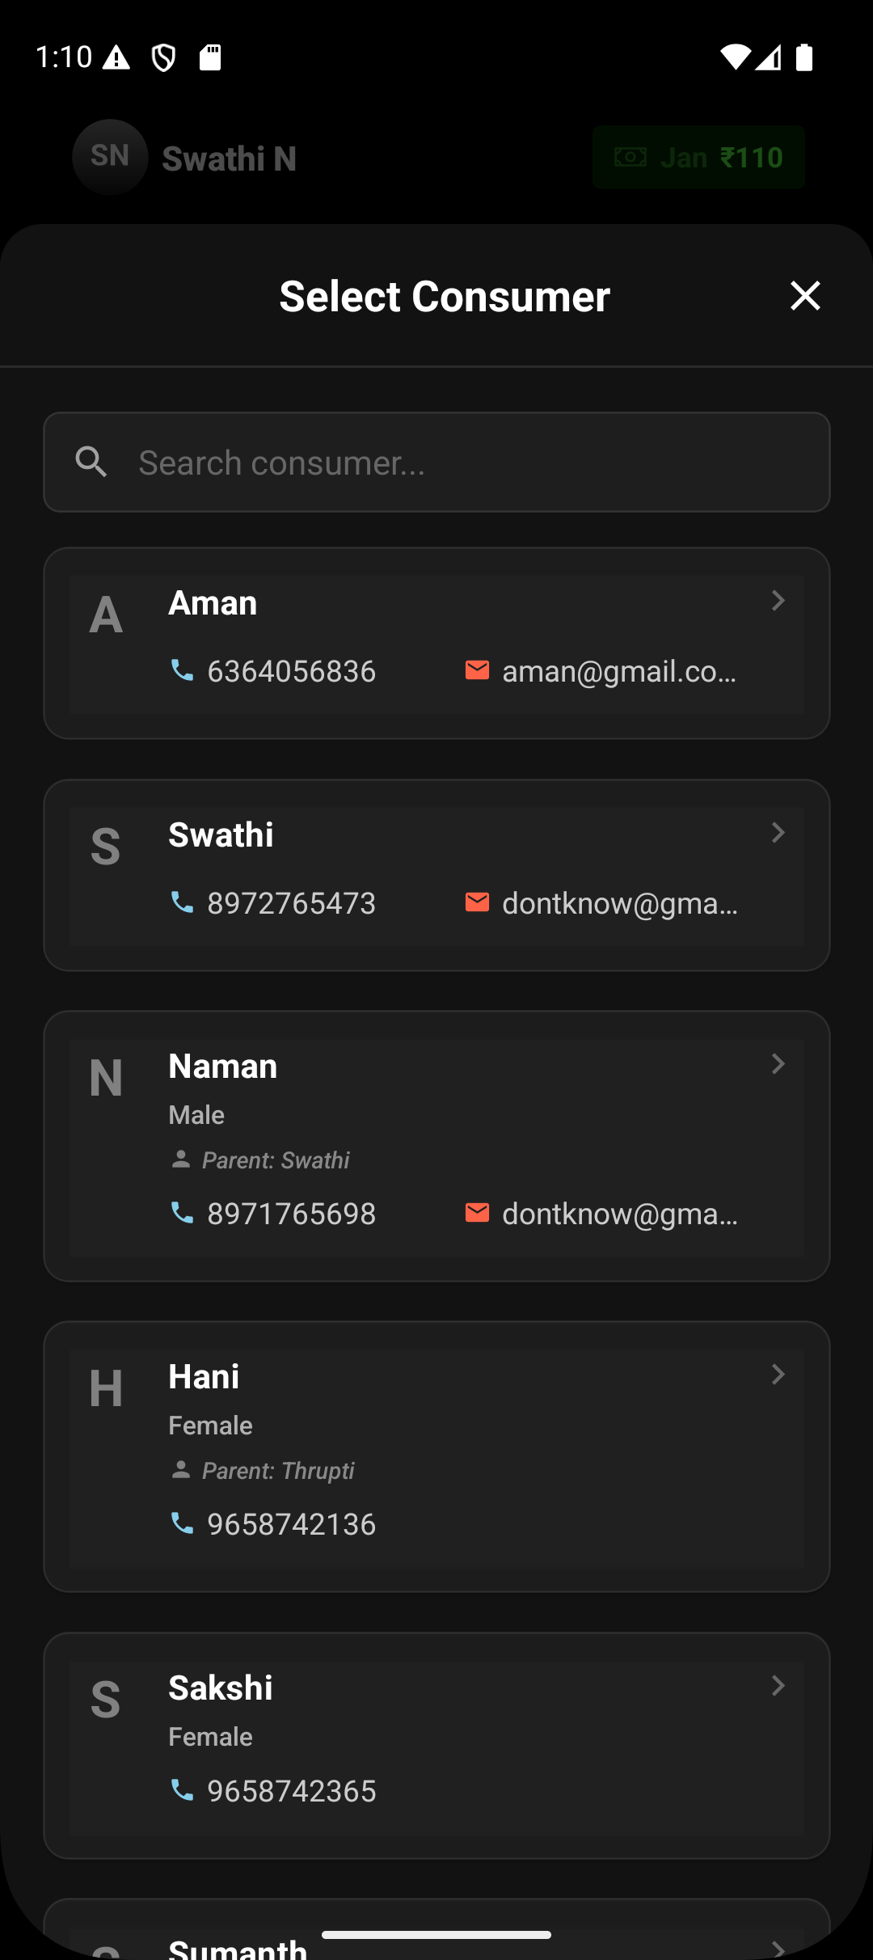Tap the N avatar letter for Naman
The height and width of the screenshot is (1960, 873).
click(106, 1079)
